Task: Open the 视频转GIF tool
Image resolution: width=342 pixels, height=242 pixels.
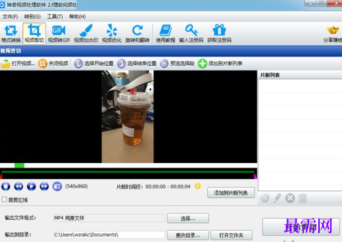Action: (59, 34)
